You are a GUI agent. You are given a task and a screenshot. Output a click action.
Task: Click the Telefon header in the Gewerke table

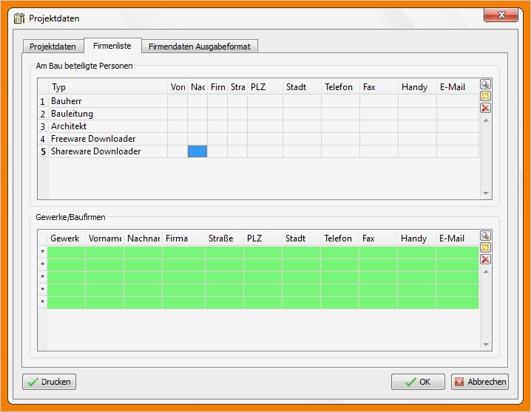tap(339, 238)
